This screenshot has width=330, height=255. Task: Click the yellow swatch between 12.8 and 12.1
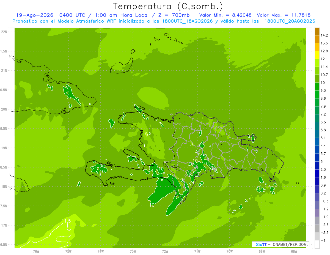point(317,55)
